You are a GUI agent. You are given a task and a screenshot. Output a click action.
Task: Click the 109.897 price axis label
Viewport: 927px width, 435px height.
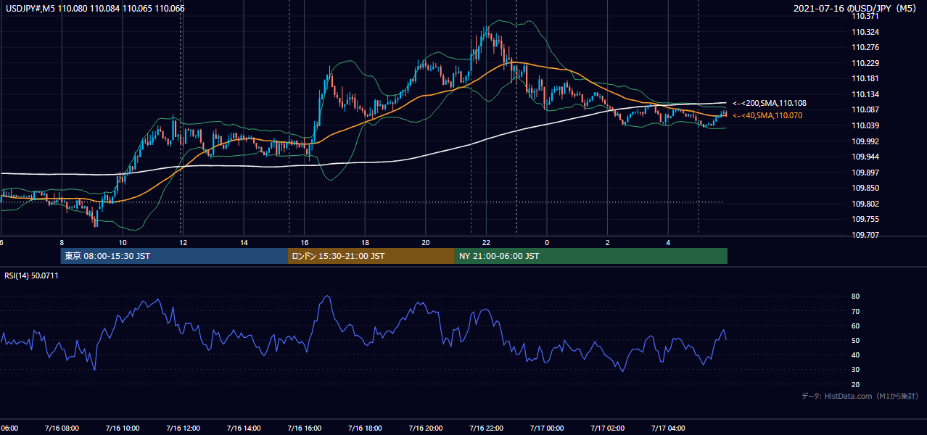coord(865,173)
